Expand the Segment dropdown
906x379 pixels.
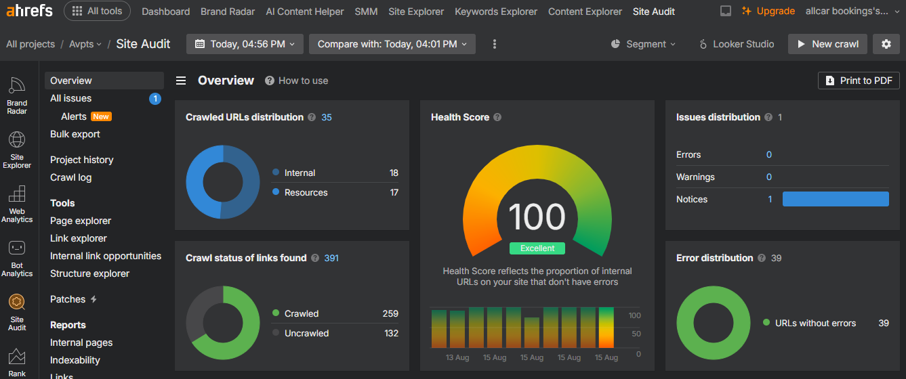point(643,44)
